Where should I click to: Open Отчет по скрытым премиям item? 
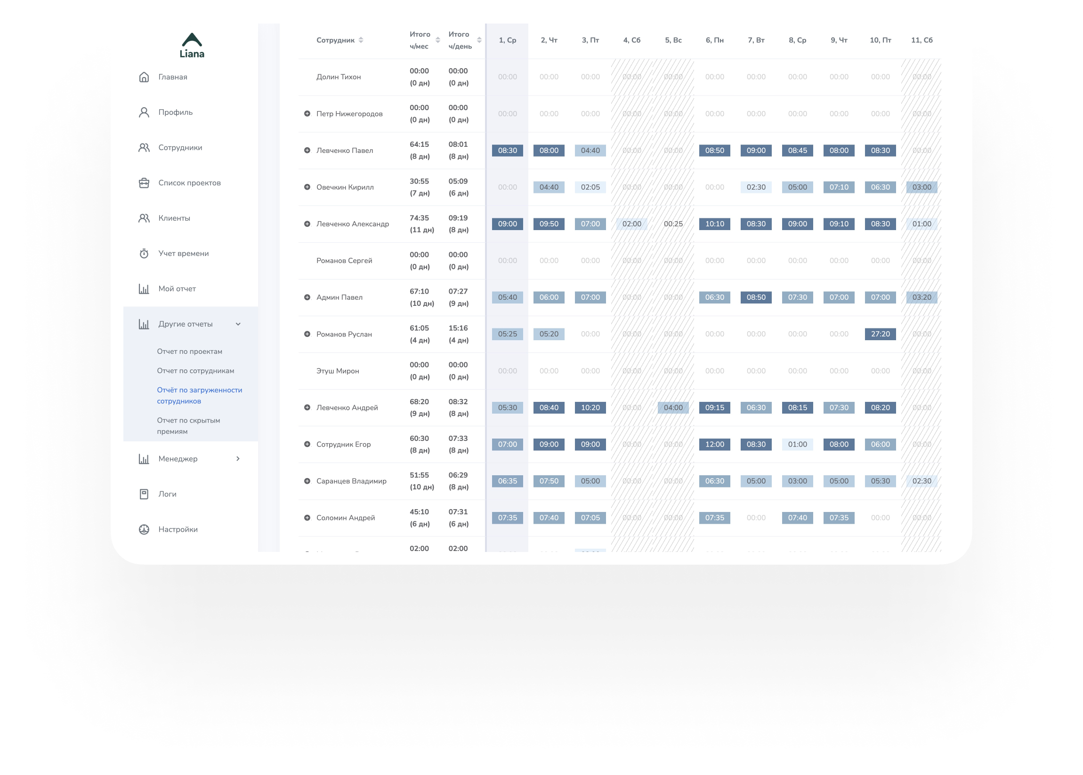coord(188,426)
